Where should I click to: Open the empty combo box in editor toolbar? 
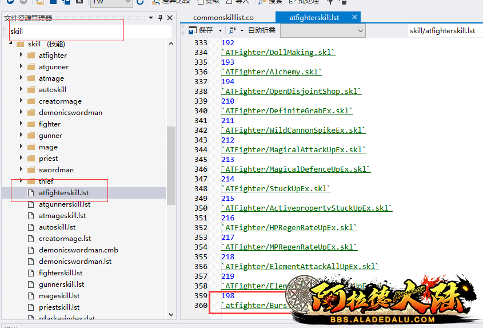pyautogui.click(x=322, y=30)
